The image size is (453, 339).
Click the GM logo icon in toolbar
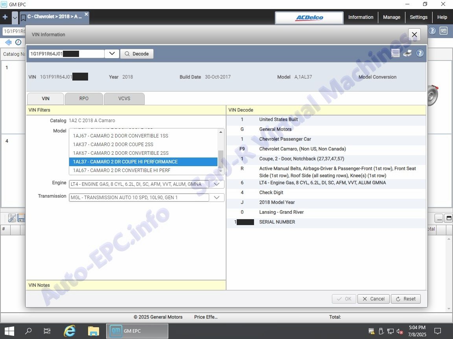(x=444, y=31)
